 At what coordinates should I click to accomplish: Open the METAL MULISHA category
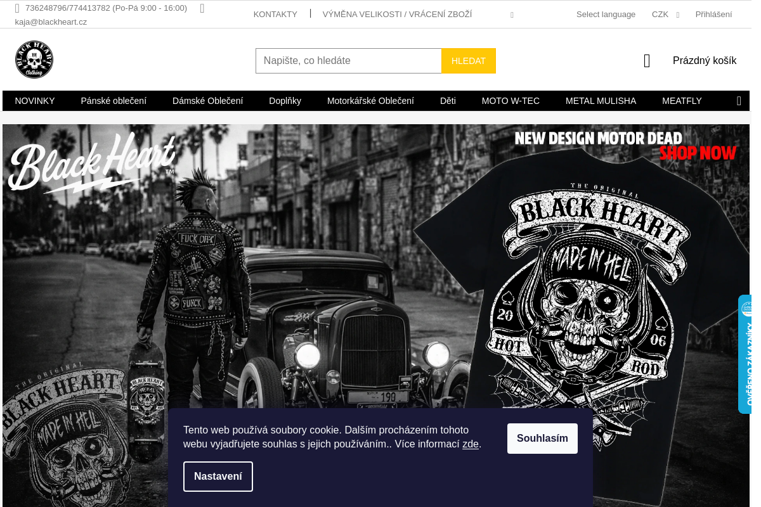coord(601,101)
